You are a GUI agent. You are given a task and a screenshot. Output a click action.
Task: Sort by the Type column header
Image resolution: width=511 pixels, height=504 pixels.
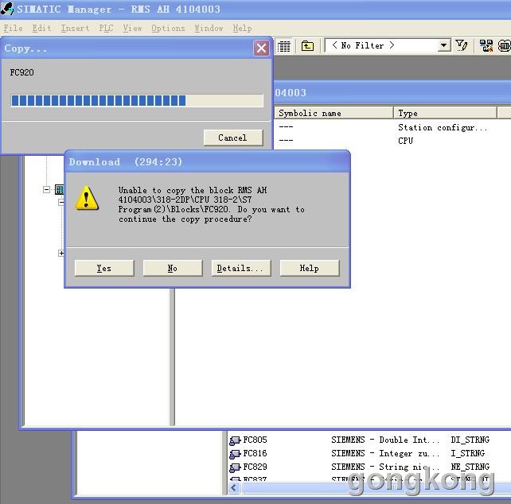point(445,113)
